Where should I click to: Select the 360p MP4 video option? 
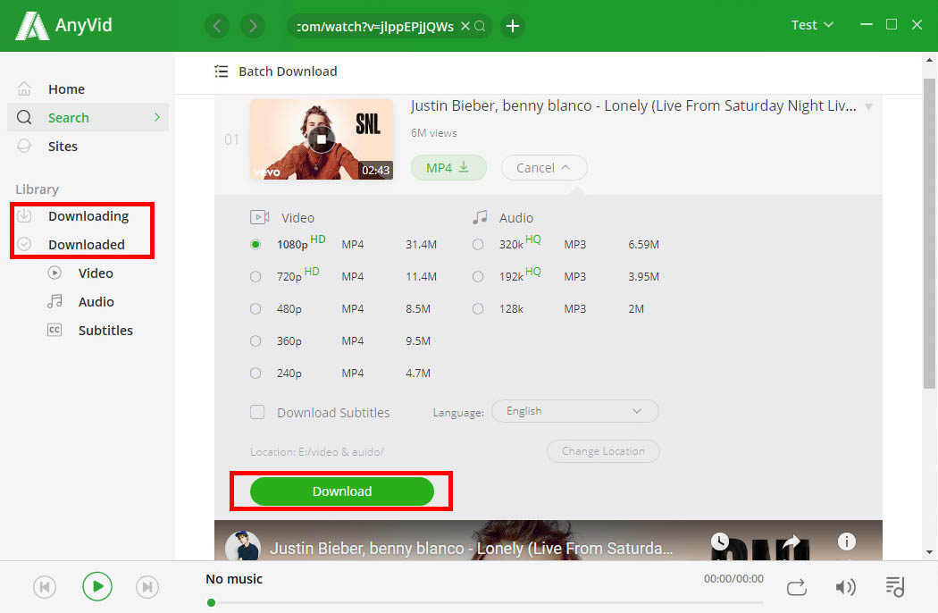pyautogui.click(x=255, y=340)
